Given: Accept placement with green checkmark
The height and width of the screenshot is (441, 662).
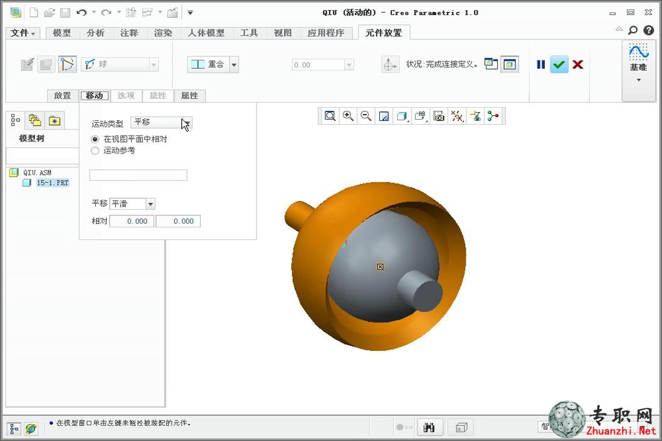Looking at the screenshot, I should (559, 65).
